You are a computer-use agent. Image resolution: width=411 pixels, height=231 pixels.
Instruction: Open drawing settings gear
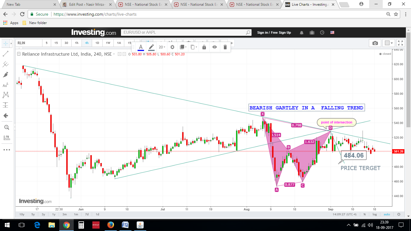[172, 47]
